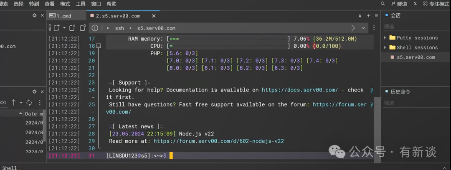Image resolution: width=451 pixels, height=170 pixels.
Task: Add a new tab with the plus icon
Action: [x=368, y=16]
